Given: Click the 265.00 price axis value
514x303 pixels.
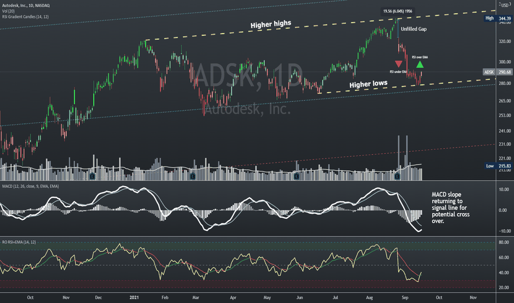Looking at the screenshot, I should 505,101.
